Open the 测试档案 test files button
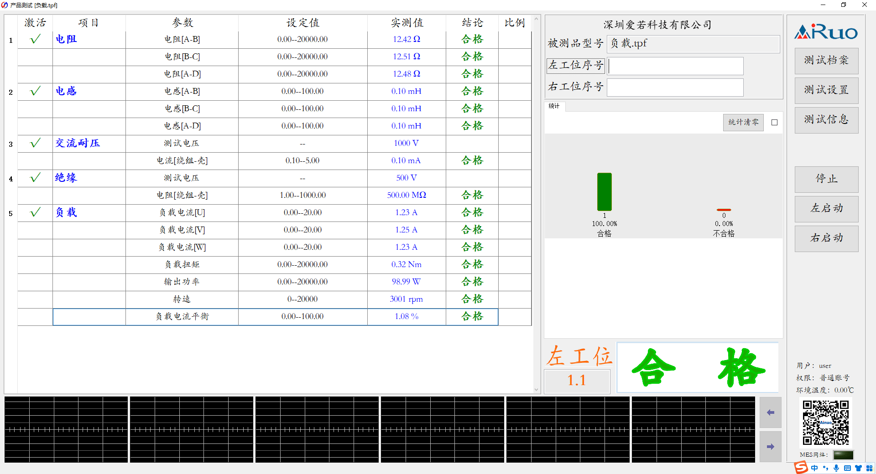Screen dimensions: 876x474 pyautogui.click(x=826, y=61)
